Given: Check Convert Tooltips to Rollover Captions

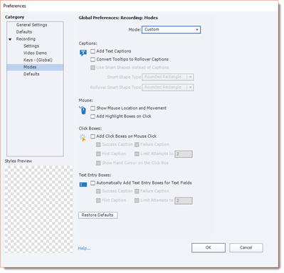Looking at the screenshot, I should coord(93,60).
